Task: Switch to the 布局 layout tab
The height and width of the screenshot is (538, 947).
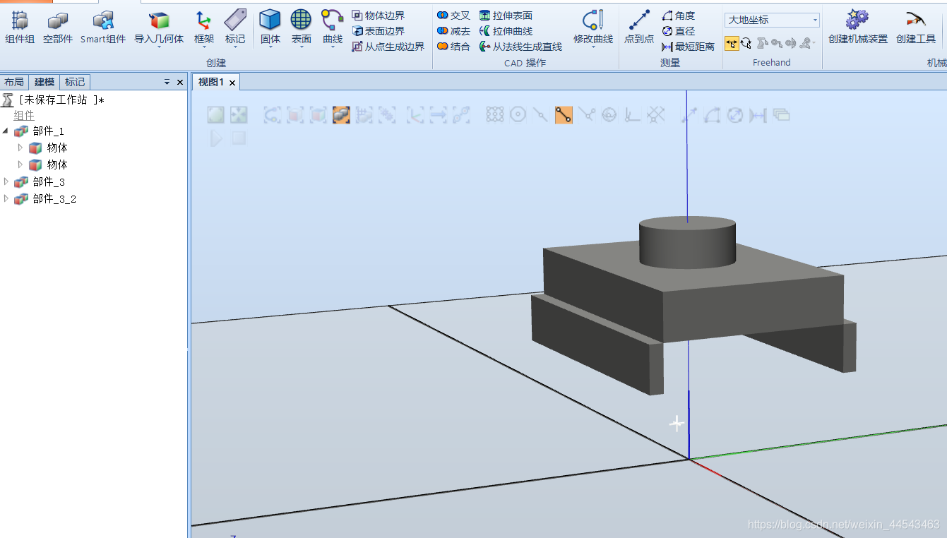Action: click(13, 83)
